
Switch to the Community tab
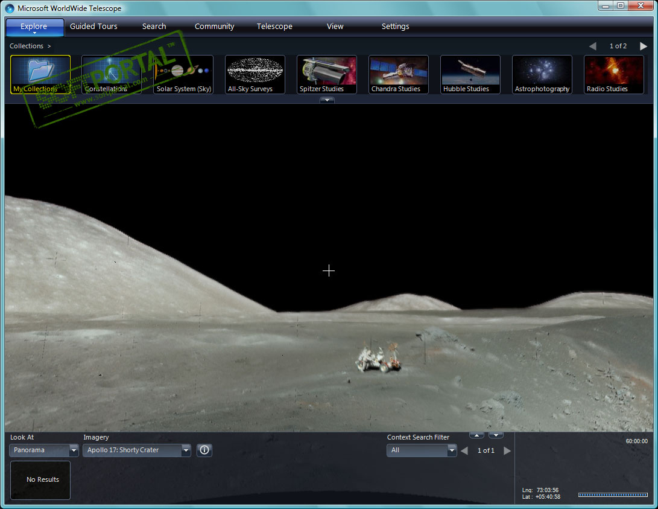click(215, 26)
